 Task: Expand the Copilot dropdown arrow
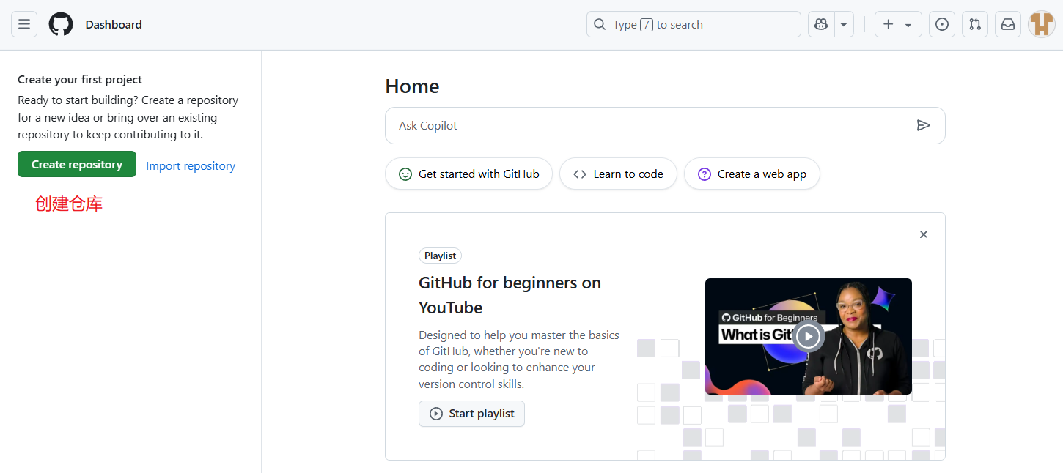(844, 24)
